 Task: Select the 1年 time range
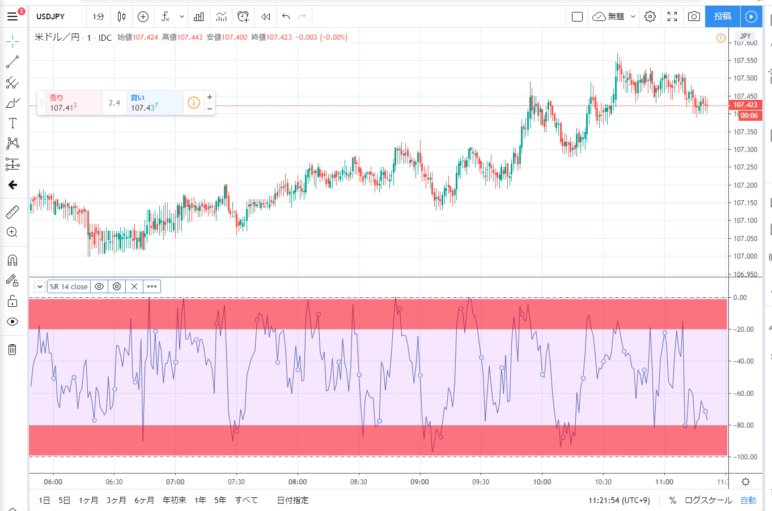(200, 500)
